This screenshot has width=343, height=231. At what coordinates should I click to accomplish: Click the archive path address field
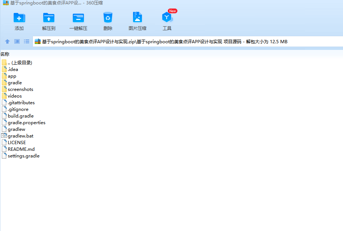[188, 41]
